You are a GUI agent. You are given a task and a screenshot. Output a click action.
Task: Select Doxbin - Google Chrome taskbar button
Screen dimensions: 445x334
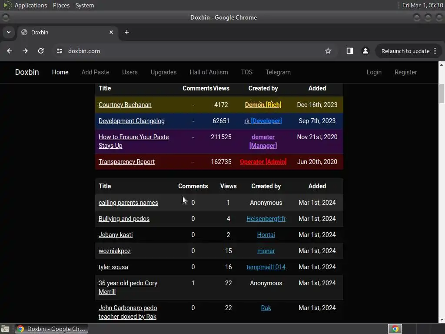[51, 329]
